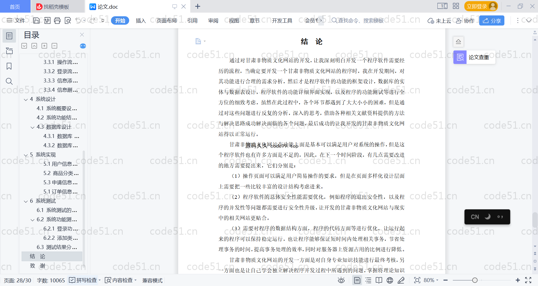The width and height of the screenshot is (538, 286).
Task: Select the 插入 ribbon tab
Action: pyautogui.click(x=141, y=20)
